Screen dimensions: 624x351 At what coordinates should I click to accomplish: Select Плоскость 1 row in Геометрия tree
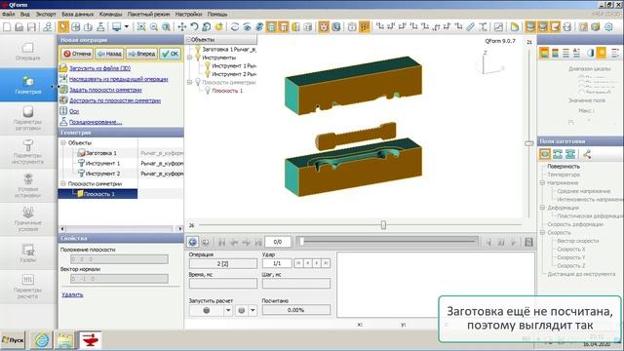[97, 194]
